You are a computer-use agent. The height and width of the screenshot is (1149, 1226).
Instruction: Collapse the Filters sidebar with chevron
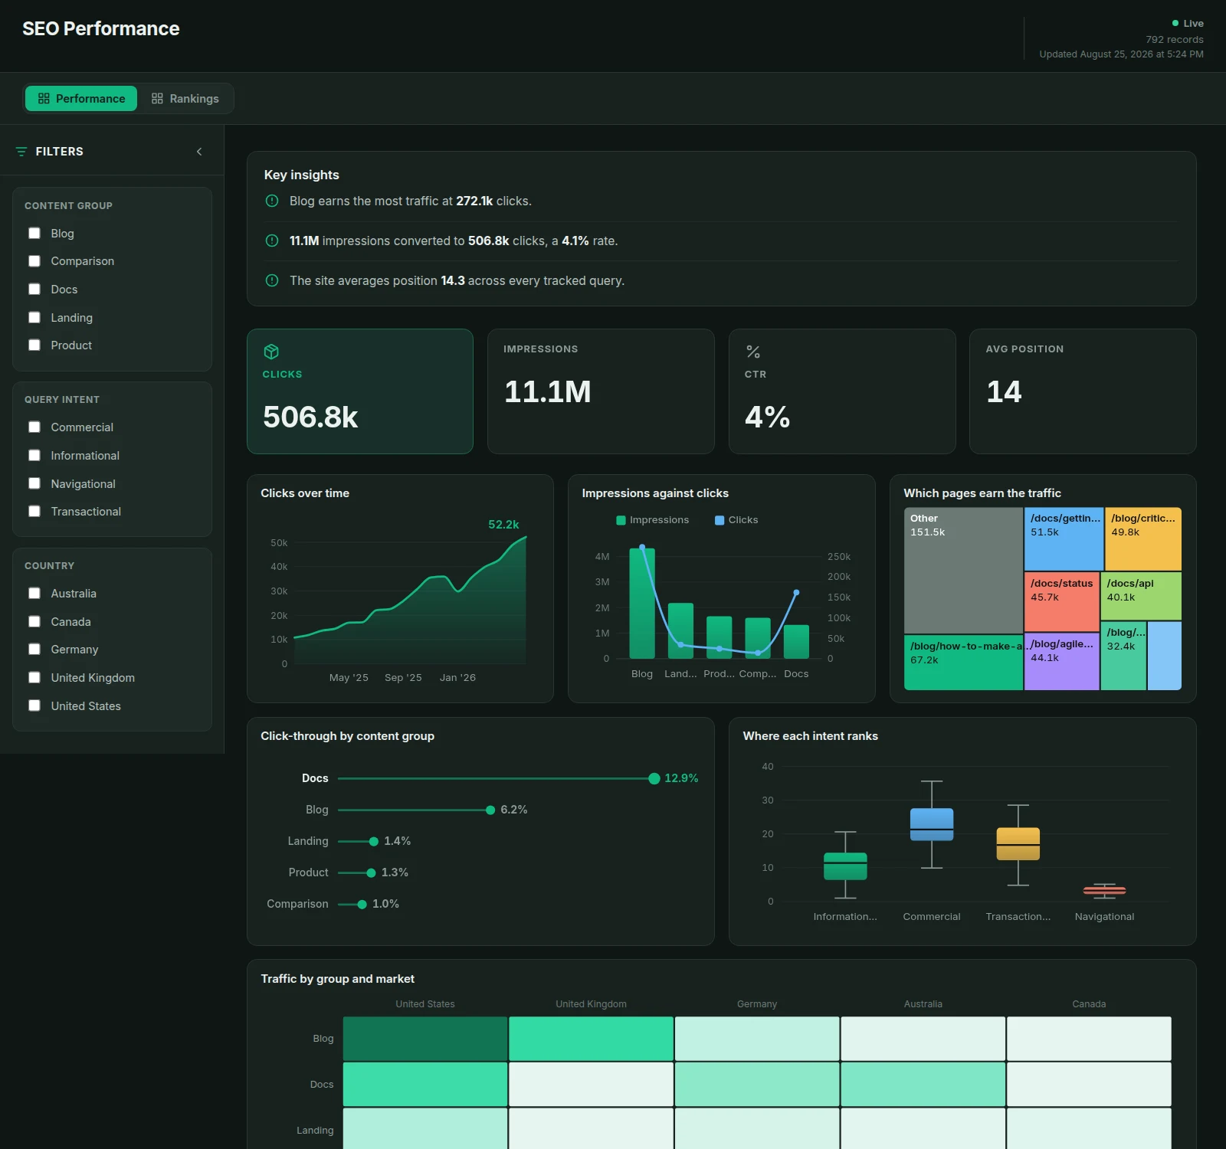(x=199, y=152)
